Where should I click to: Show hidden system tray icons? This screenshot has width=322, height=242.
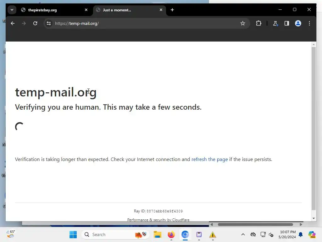243,234
